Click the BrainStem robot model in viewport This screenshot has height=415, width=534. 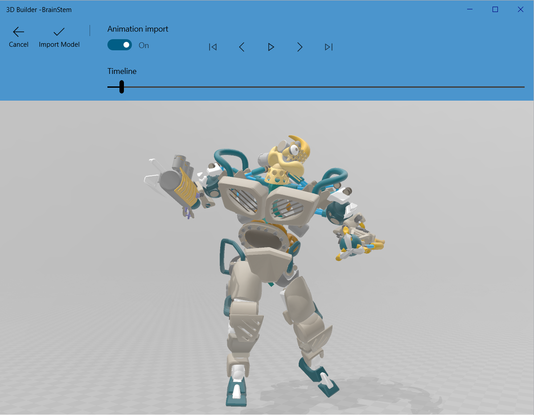pos(266,265)
